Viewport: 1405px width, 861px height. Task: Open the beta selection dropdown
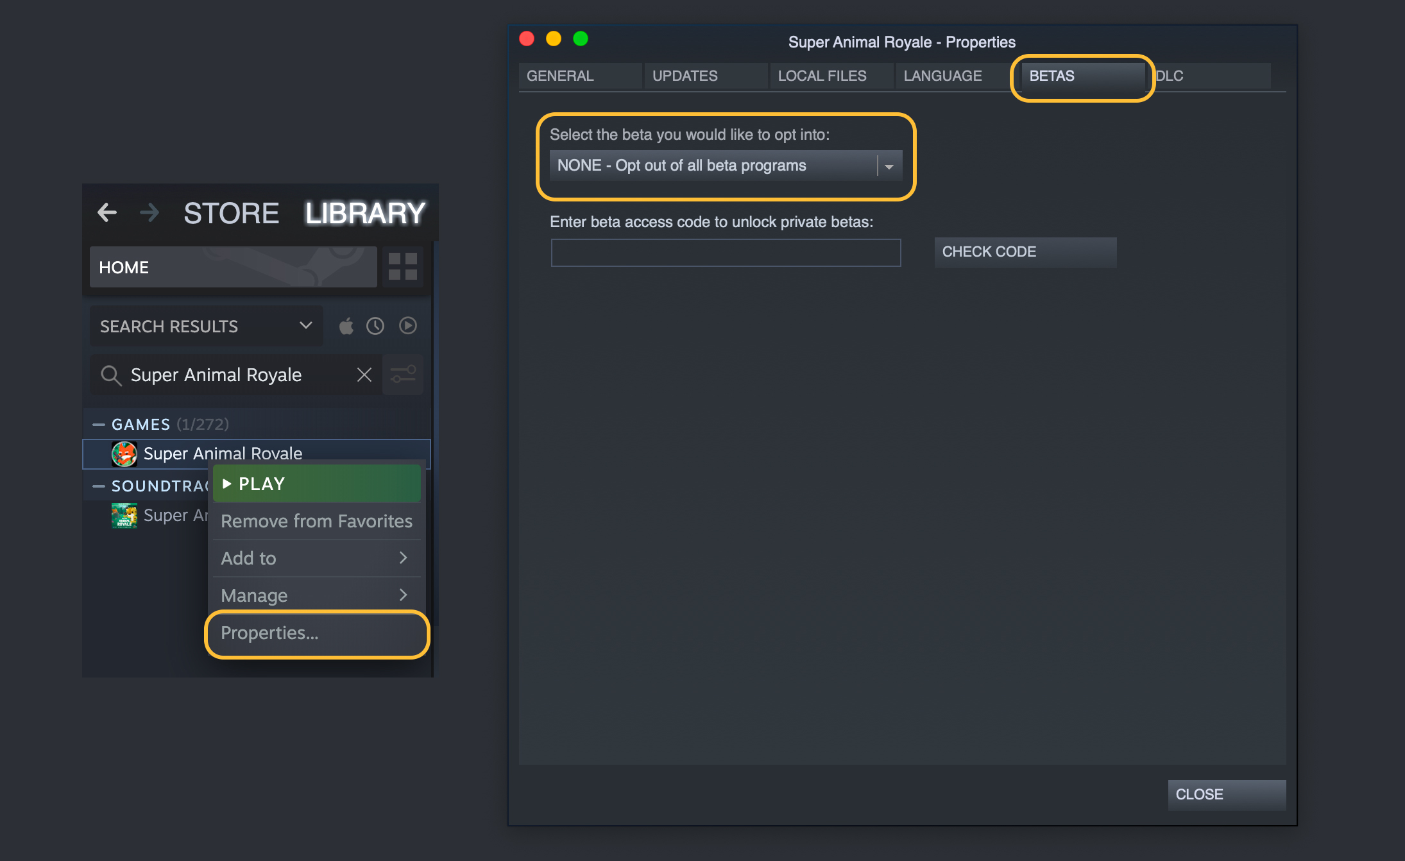(726, 166)
